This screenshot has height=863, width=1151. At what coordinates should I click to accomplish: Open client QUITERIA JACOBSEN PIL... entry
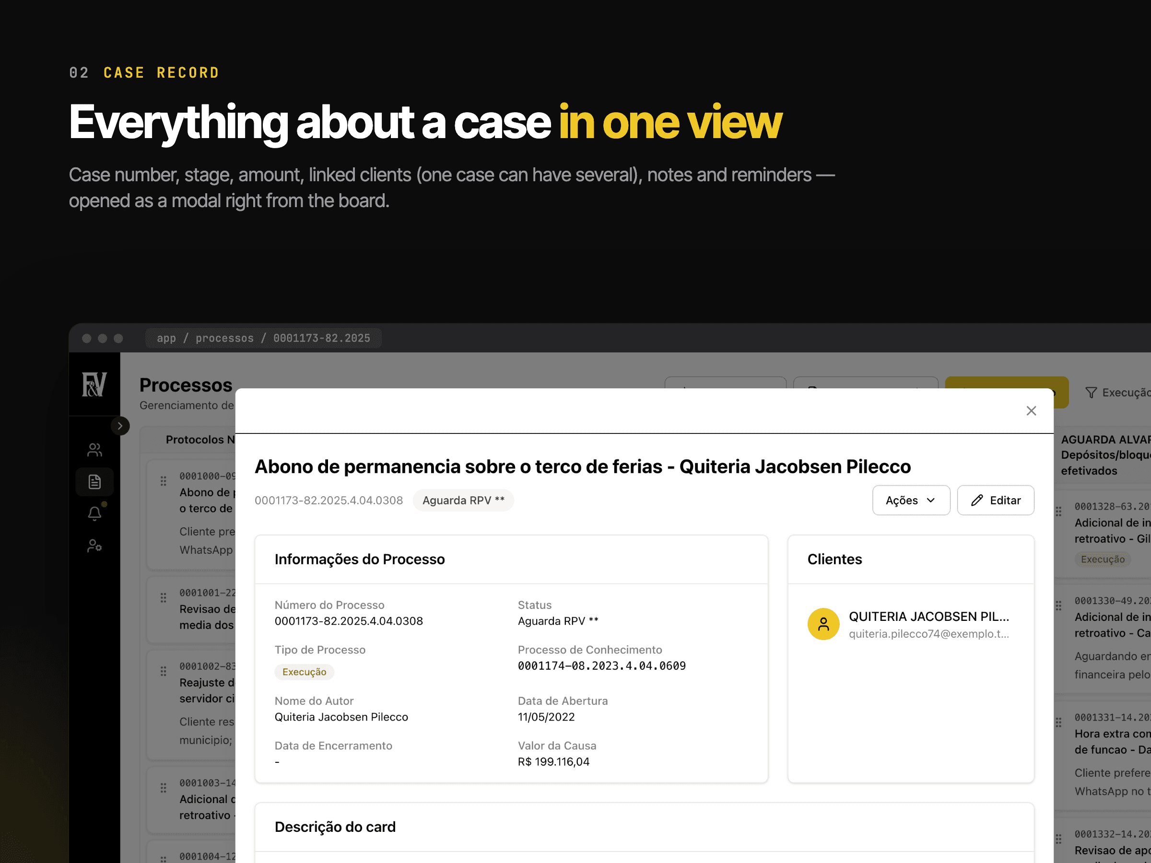click(911, 624)
